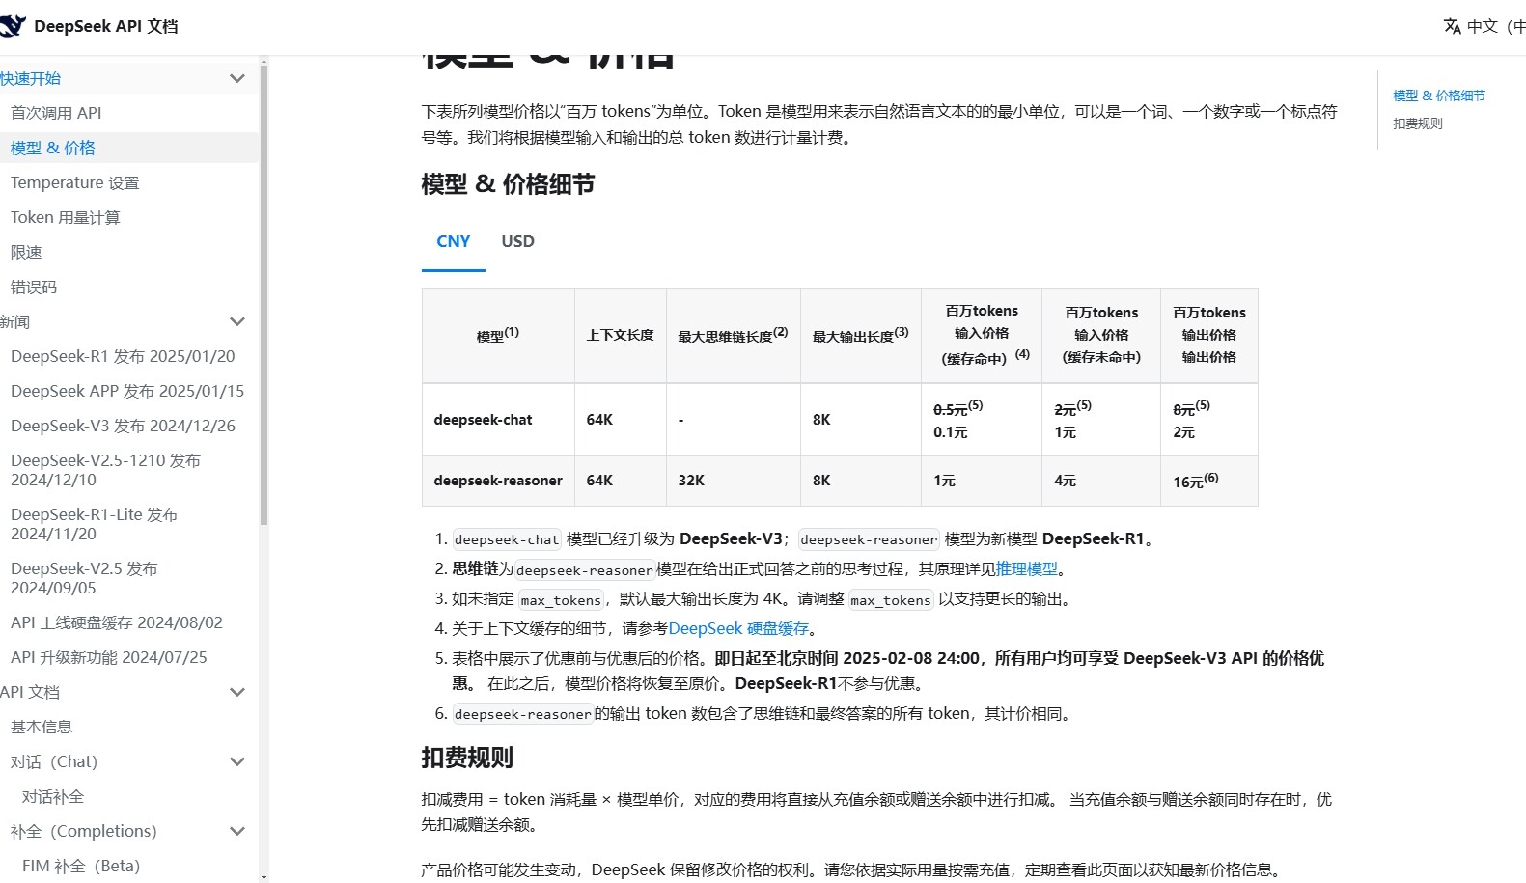Open the DeepSeek 硬盘缓存 link

tap(738, 628)
